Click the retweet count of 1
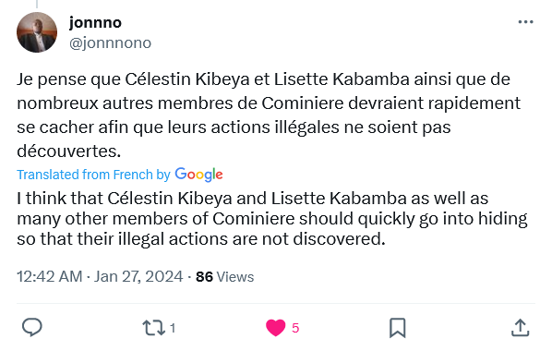 (173, 328)
